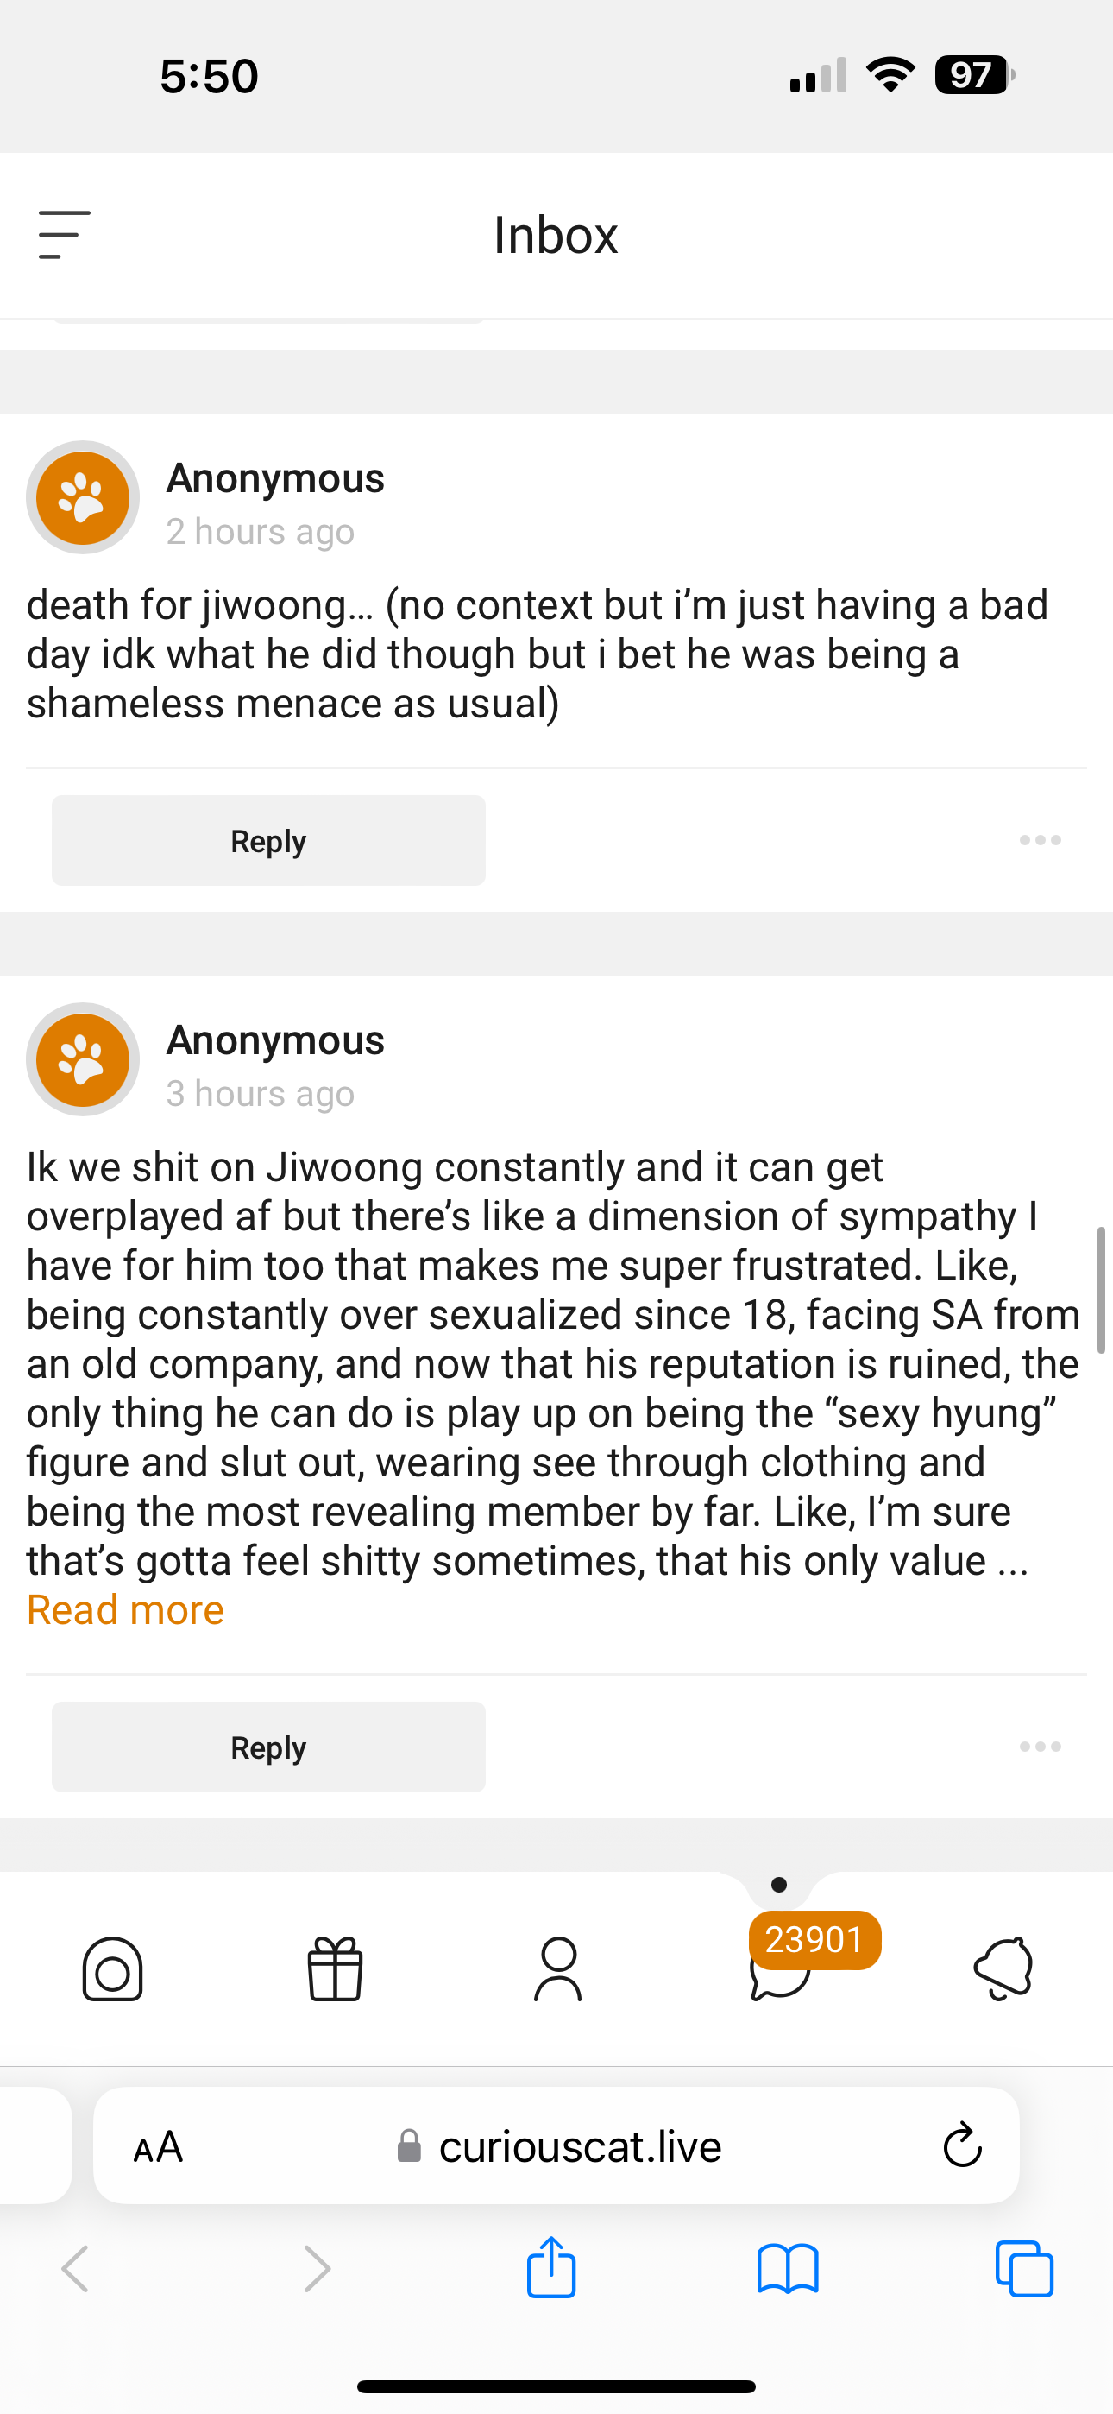
Task: Reply to the "death for jiwoong" message
Action: [268, 841]
